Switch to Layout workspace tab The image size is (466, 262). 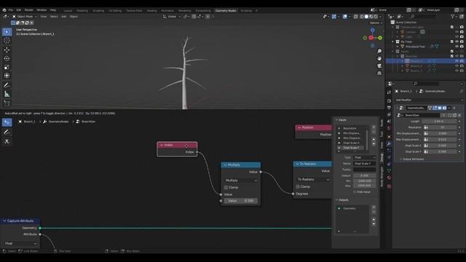pos(68,10)
